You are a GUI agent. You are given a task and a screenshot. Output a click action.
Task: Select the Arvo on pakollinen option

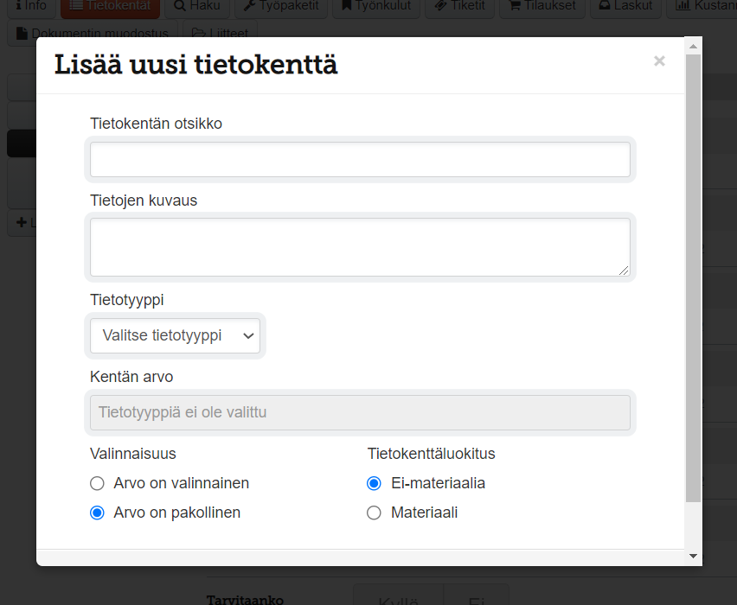(98, 513)
